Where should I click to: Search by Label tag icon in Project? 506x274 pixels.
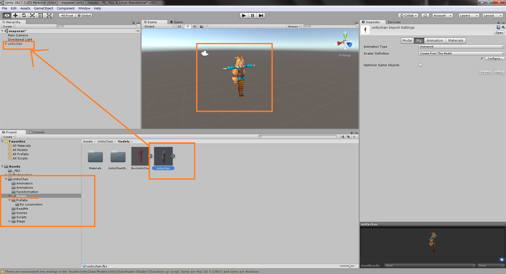point(348,137)
